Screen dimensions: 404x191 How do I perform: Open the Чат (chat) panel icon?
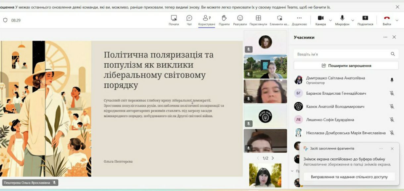[189, 18]
